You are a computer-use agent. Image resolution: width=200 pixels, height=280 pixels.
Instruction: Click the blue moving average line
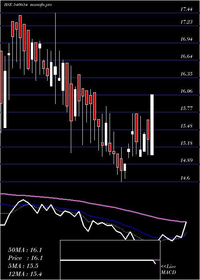pos(93,217)
